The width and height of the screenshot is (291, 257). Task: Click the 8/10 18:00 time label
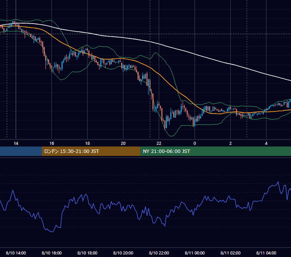point(87,253)
